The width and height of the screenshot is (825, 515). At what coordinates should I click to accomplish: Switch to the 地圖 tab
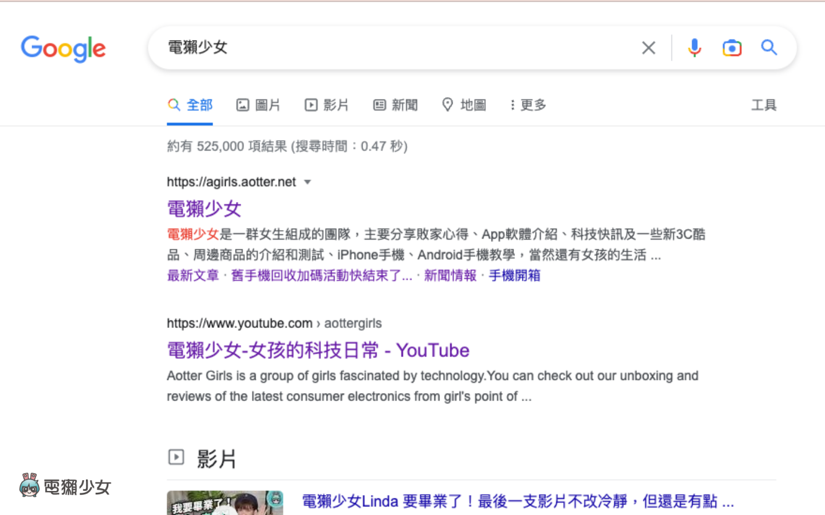point(464,105)
